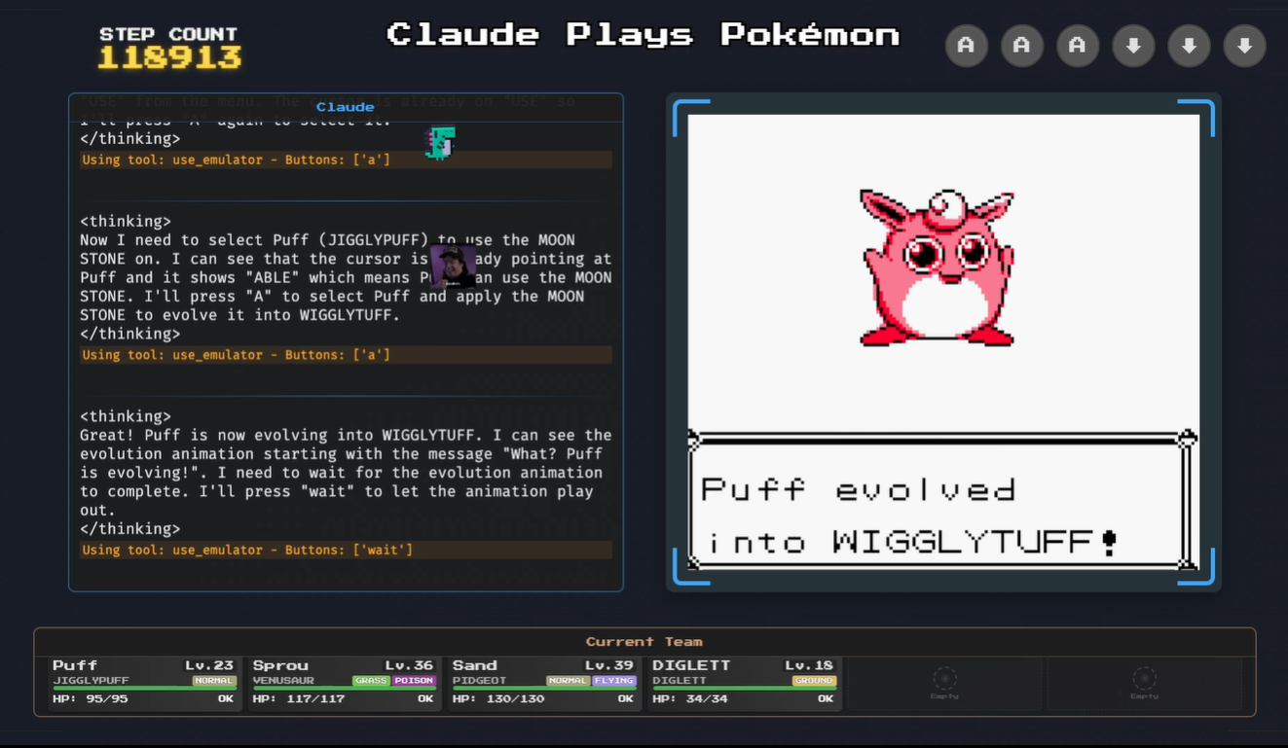
Task: Click the "Claude Plays Pokémon" title
Action: [x=644, y=35]
